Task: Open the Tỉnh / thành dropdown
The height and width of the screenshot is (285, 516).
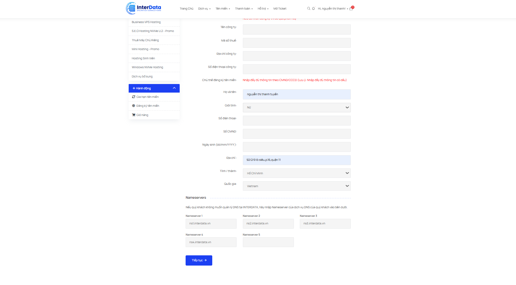Action: (297, 173)
